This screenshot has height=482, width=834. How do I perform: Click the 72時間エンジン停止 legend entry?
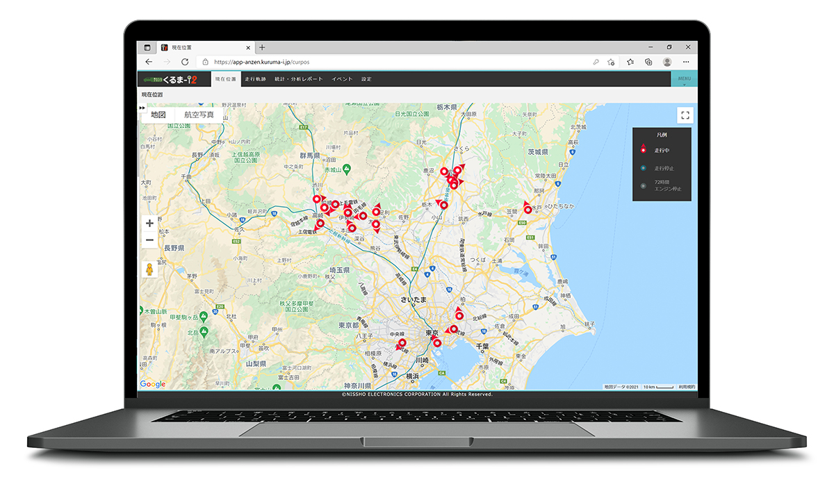[660, 187]
